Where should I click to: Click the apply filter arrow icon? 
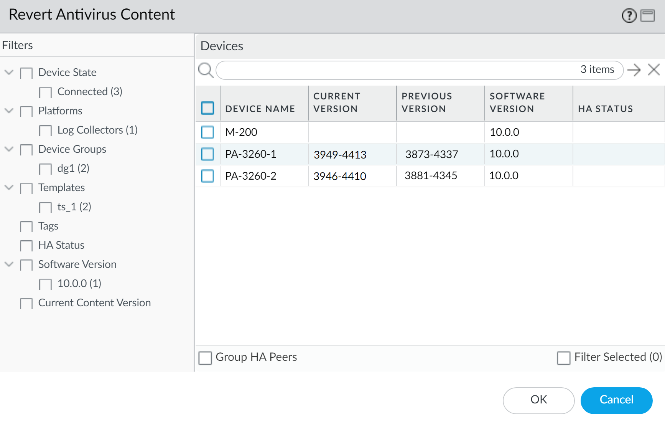pyautogui.click(x=634, y=70)
